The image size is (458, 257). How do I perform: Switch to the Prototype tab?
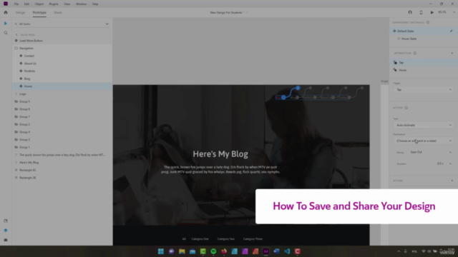point(39,13)
